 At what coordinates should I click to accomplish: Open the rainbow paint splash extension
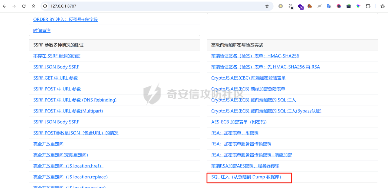(358, 6)
